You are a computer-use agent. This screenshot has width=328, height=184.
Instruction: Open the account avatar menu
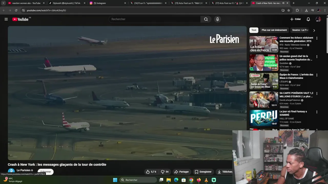click(x=318, y=19)
